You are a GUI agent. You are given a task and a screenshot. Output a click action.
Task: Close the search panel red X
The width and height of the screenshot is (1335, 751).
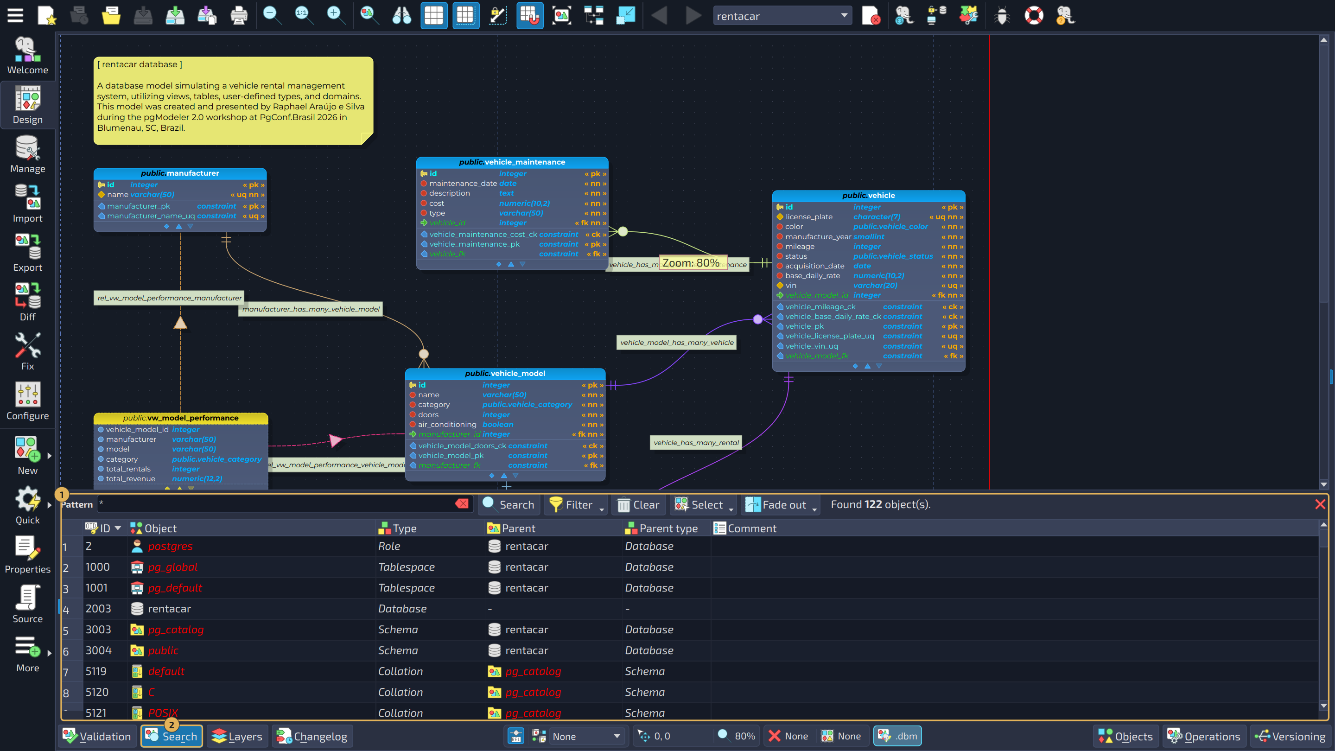1320,504
